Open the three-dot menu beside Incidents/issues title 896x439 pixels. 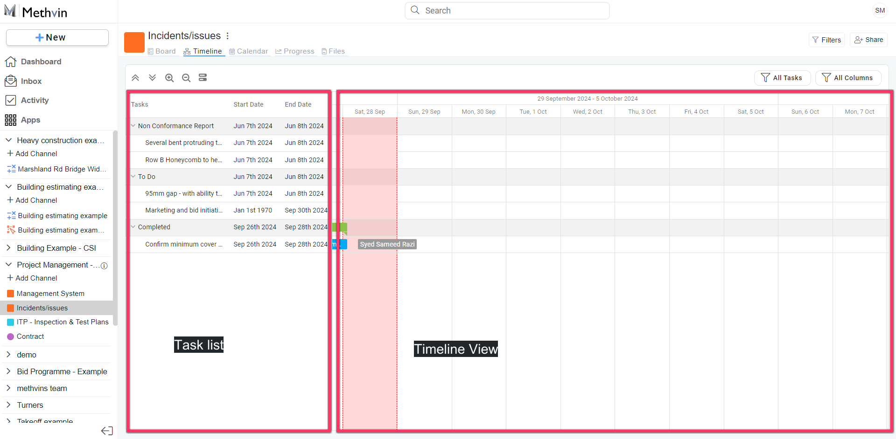pyautogui.click(x=228, y=36)
